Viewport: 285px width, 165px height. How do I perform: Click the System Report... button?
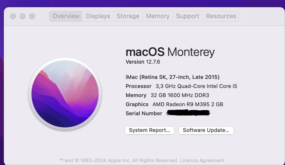point(150,130)
